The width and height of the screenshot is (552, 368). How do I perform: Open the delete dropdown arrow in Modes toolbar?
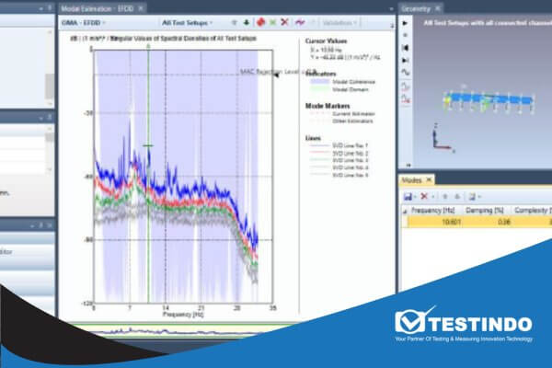pyautogui.click(x=432, y=197)
